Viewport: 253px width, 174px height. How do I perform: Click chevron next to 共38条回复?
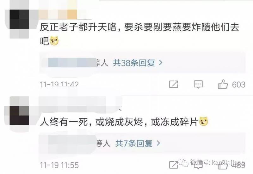tap(161, 63)
